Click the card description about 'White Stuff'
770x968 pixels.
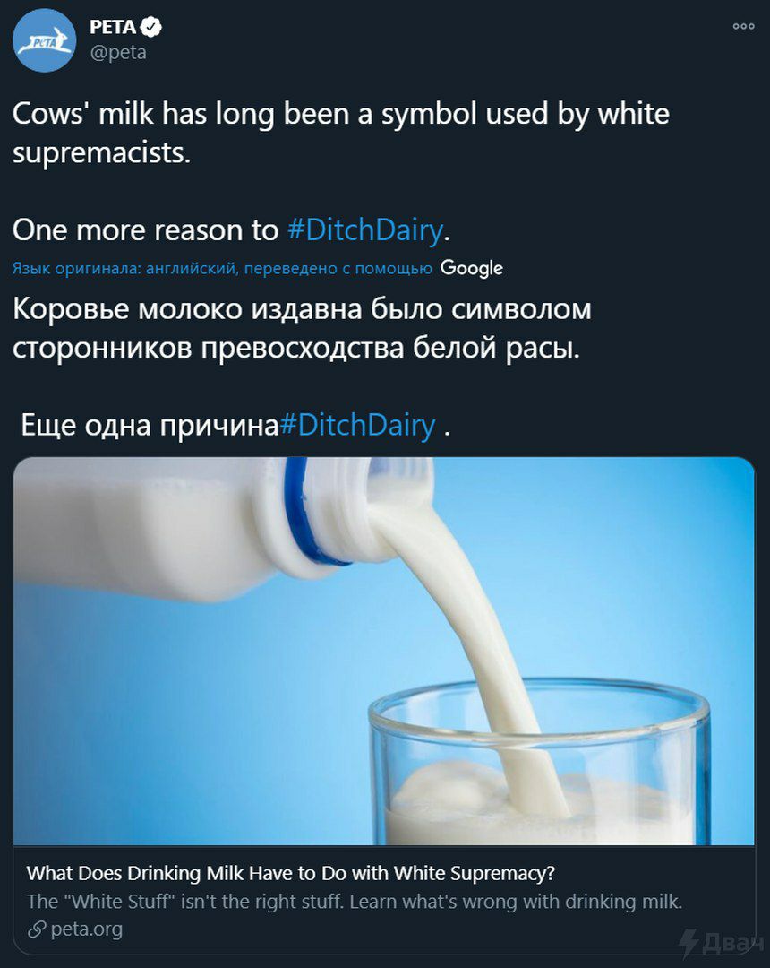pos(355,902)
